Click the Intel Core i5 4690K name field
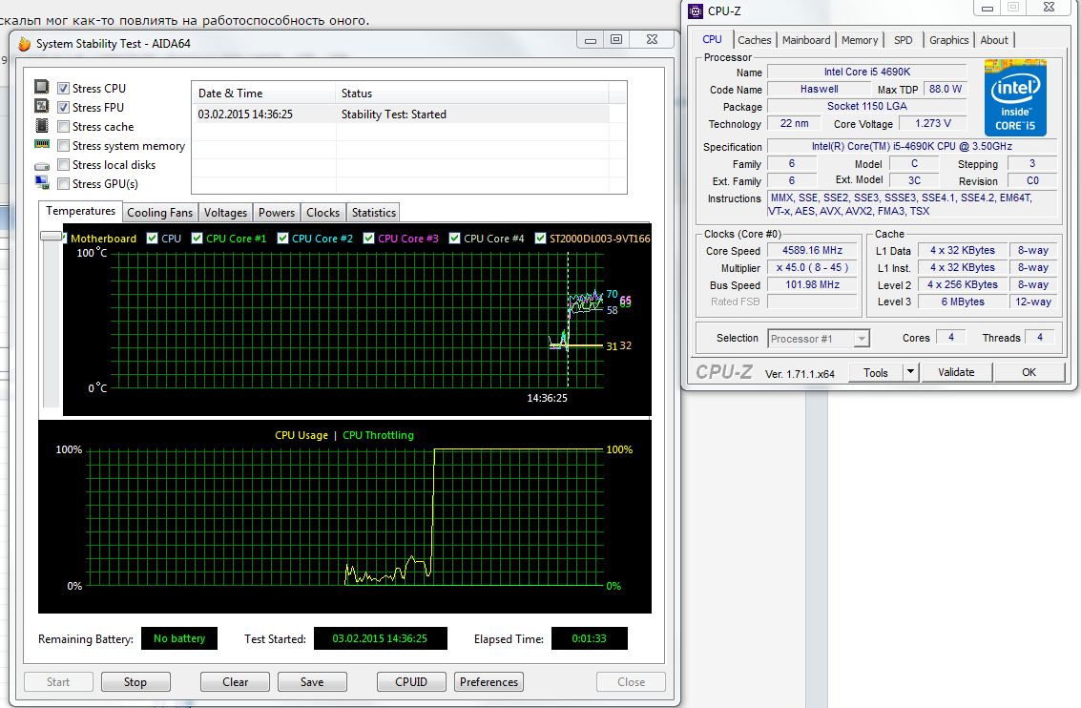 coord(866,72)
